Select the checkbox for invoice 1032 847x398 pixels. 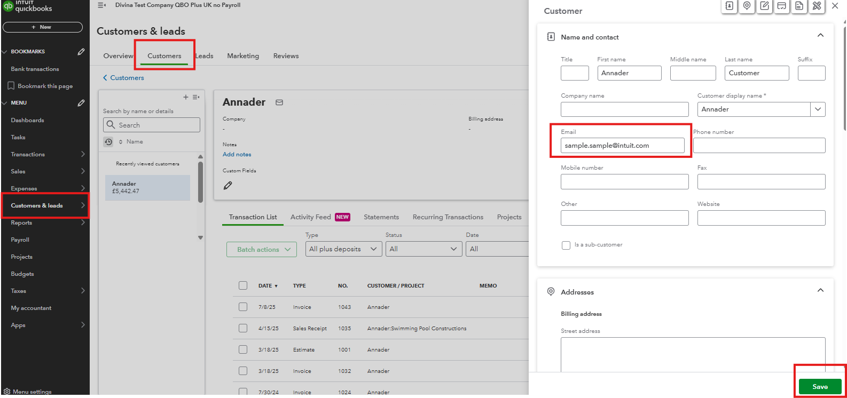(243, 371)
